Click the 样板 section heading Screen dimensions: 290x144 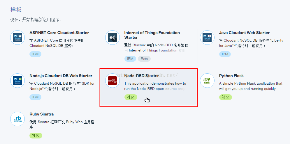click(16, 10)
